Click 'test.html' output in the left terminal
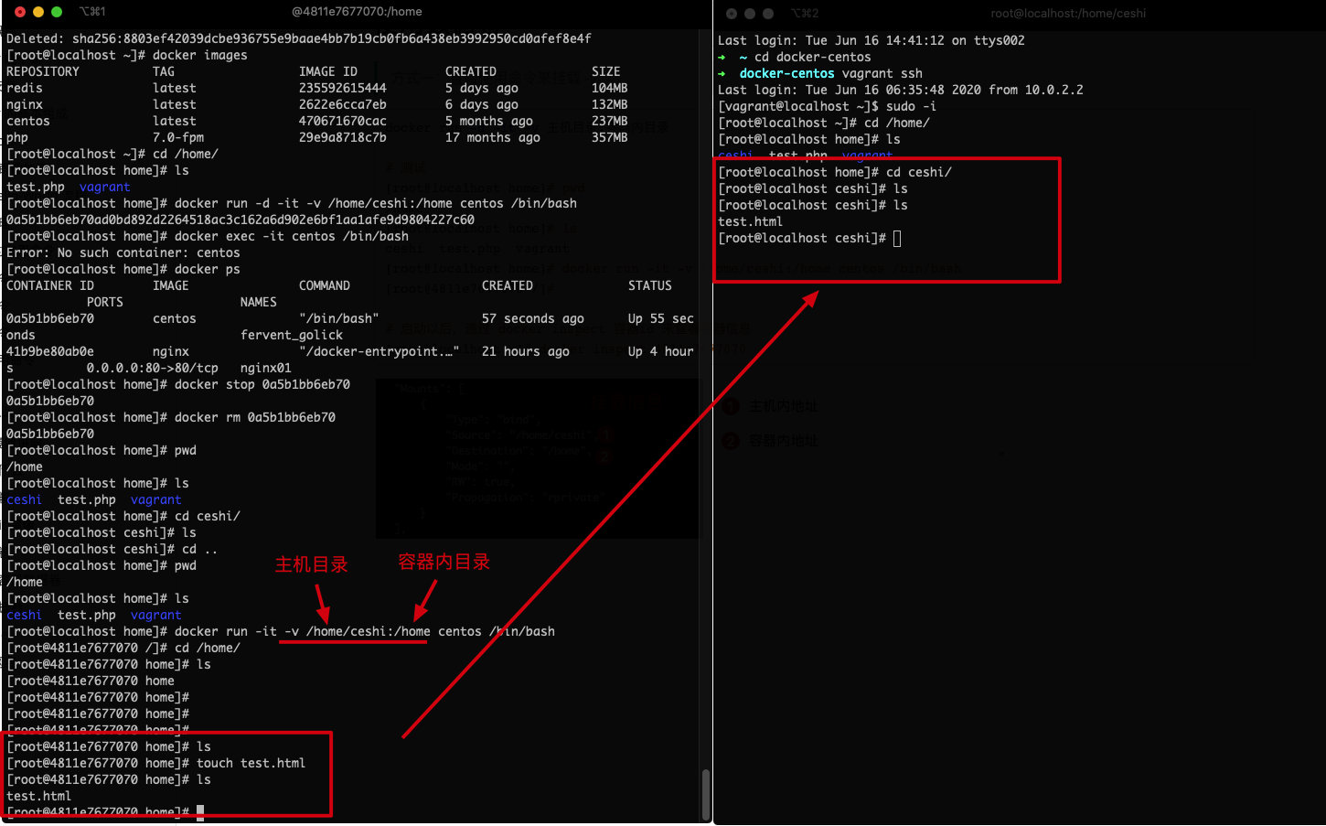This screenshot has width=1326, height=826. coord(39,796)
